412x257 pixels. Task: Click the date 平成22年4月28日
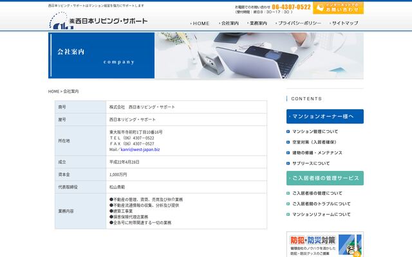(124, 162)
